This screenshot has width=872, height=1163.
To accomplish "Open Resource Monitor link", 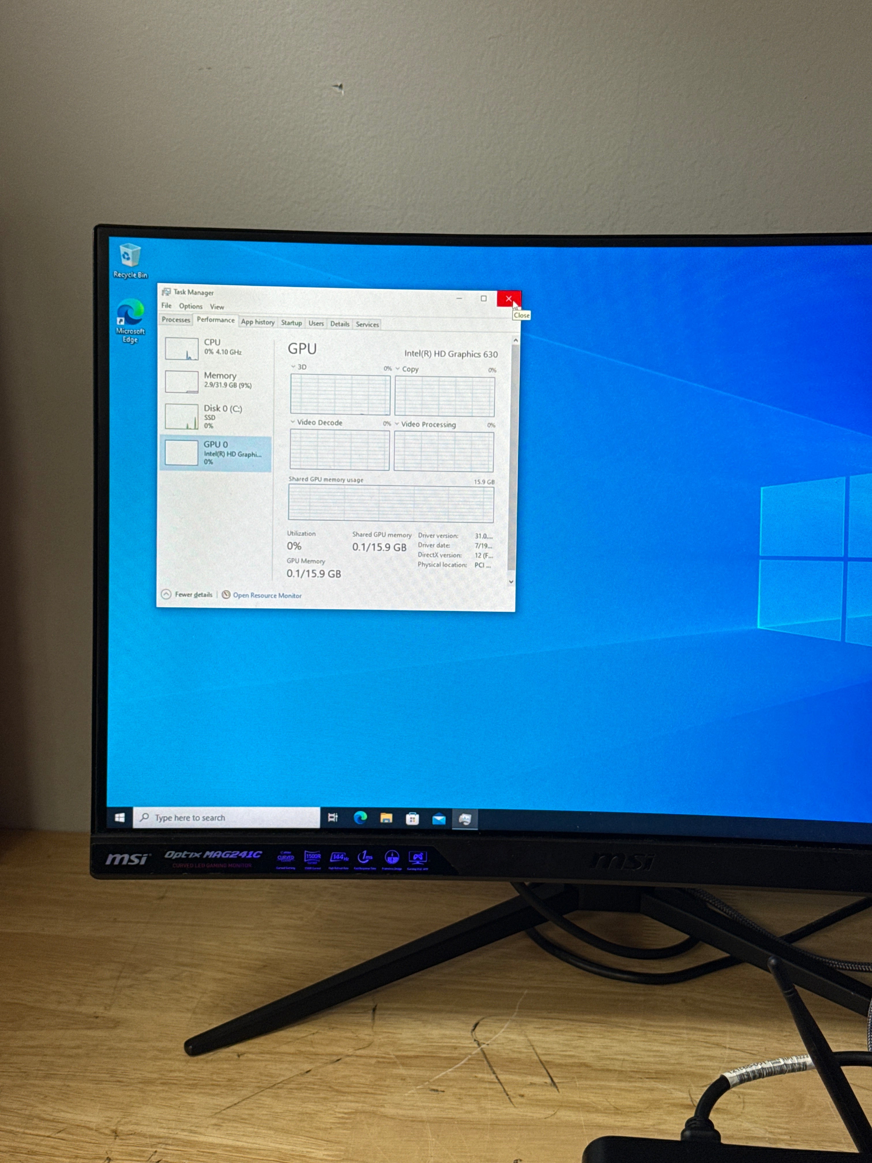I will tap(267, 595).
